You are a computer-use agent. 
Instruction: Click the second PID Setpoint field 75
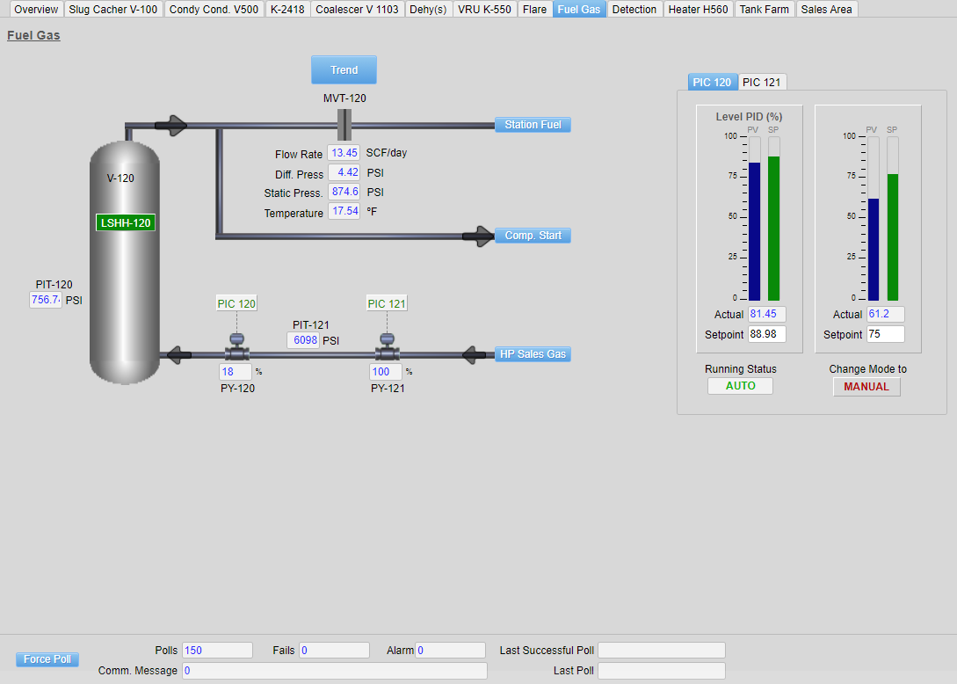[x=886, y=334]
